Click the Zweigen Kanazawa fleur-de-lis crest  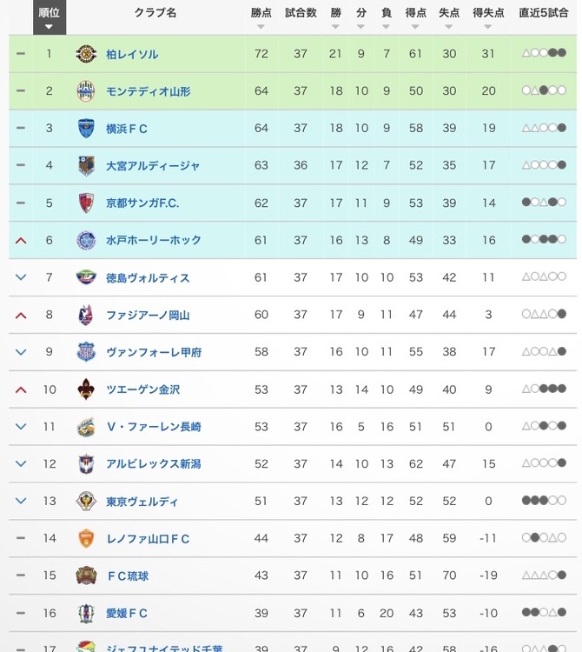pos(86,389)
